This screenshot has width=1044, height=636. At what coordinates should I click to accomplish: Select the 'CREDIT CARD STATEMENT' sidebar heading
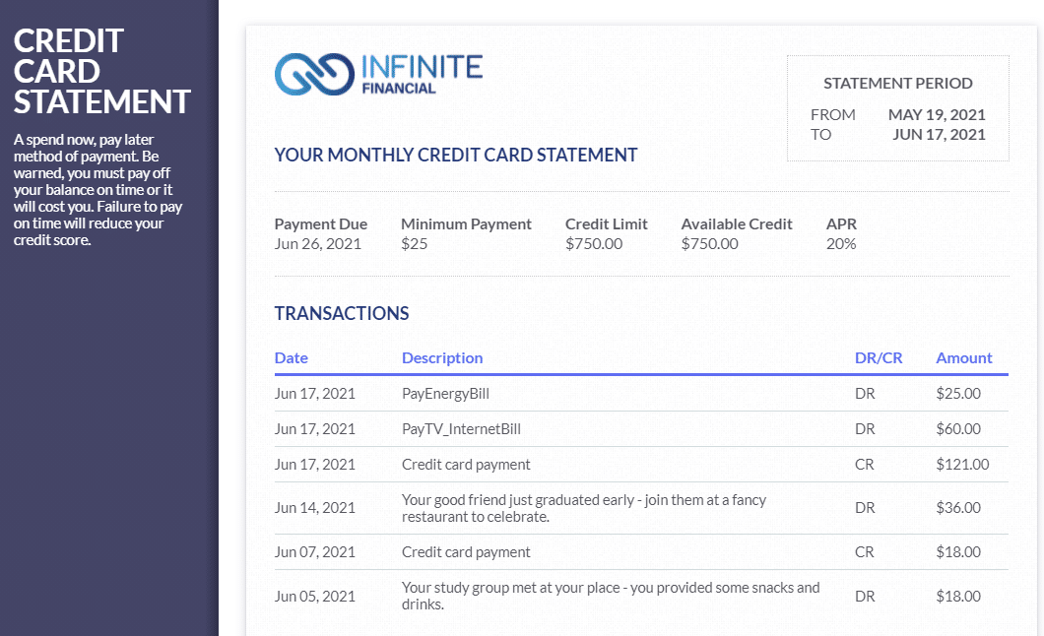(x=101, y=71)
